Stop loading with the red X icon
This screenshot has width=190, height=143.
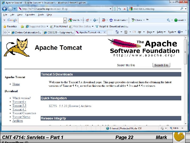[125, 9]
